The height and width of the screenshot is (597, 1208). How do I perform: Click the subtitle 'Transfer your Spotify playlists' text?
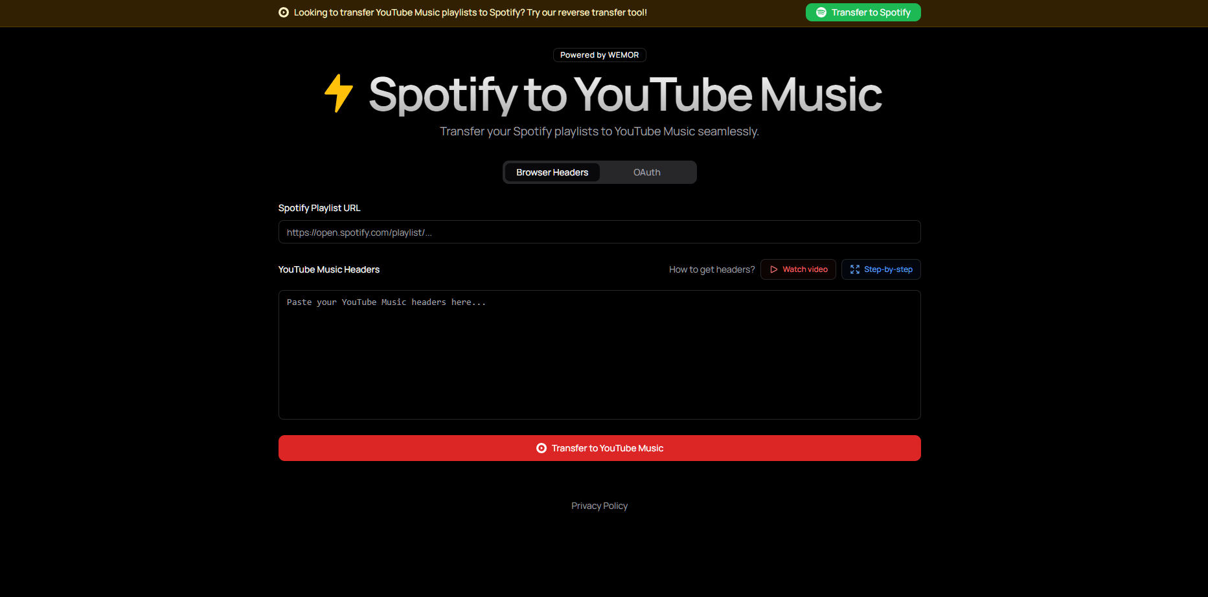tap(599, 131)
